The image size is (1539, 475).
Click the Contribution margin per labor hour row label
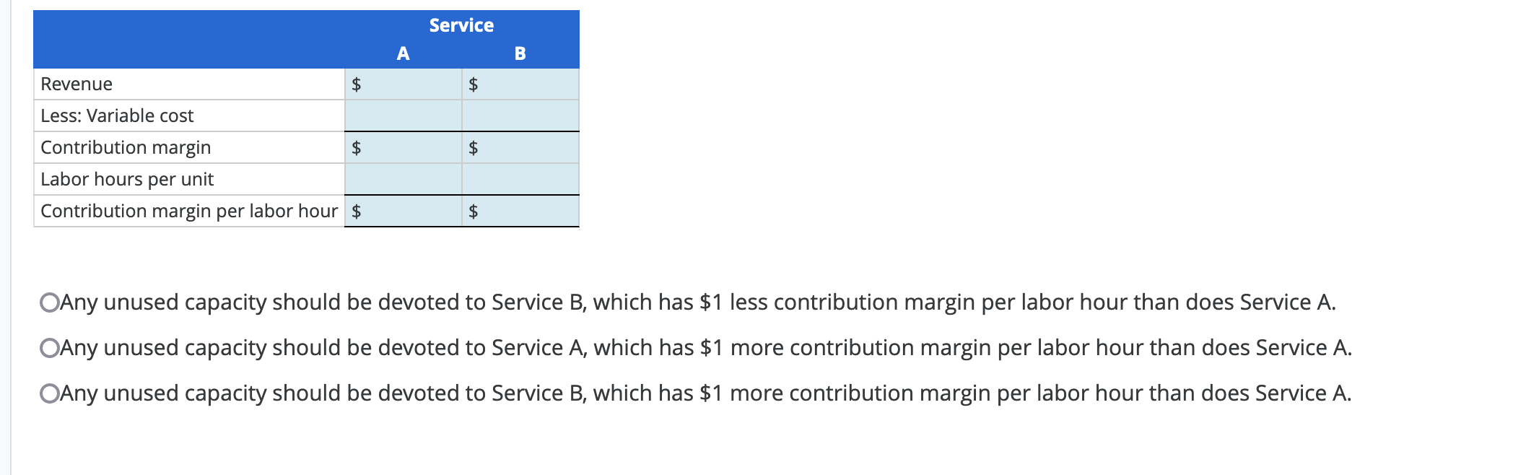pos(189,211)
